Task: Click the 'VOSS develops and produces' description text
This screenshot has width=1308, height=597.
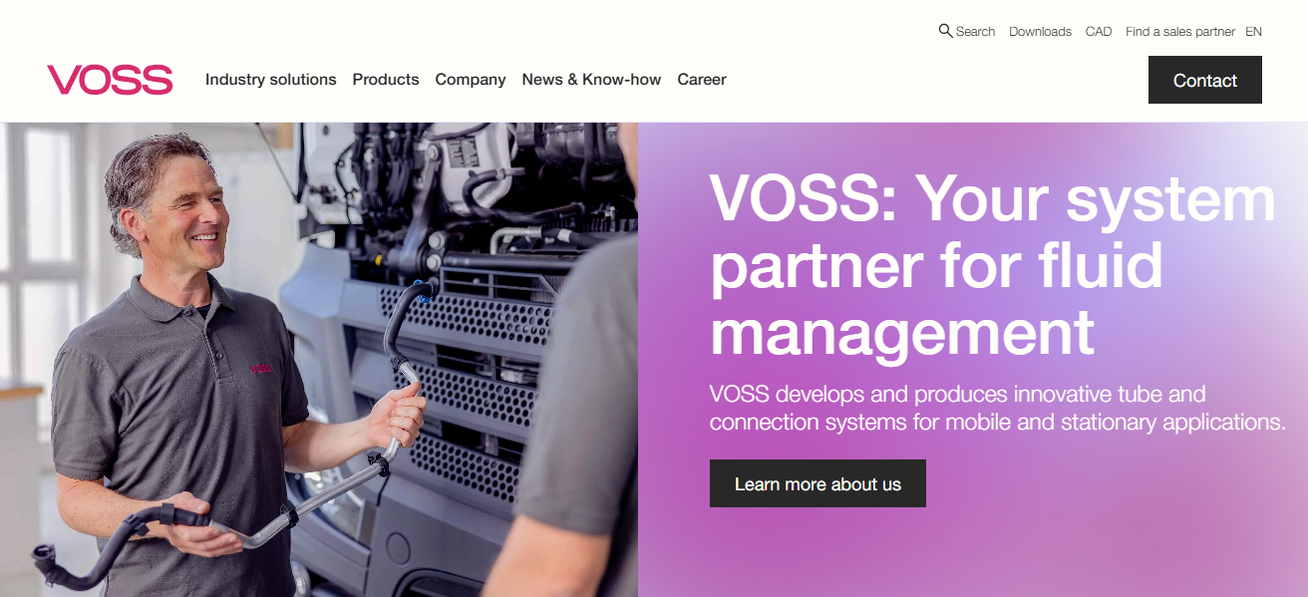Action: click(997, 408)
